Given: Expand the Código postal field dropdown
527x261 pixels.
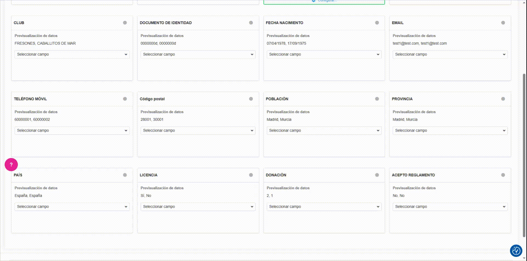Looking at the screenshot, I should click(x=198, y=130).
